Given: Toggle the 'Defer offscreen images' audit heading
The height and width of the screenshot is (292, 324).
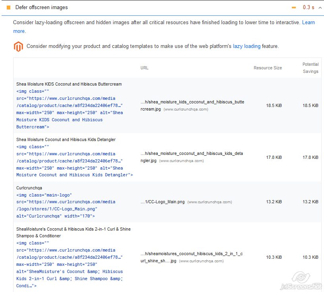Looking at the screenshot, I should (42, 8).
